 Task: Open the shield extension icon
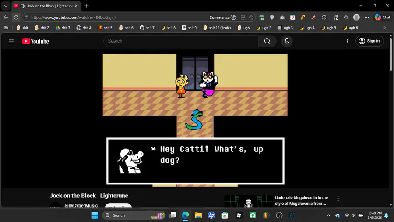pos(272,18)
